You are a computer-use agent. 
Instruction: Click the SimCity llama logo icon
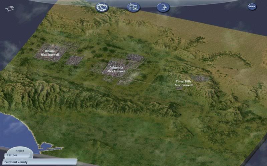[x=10, y=9]
